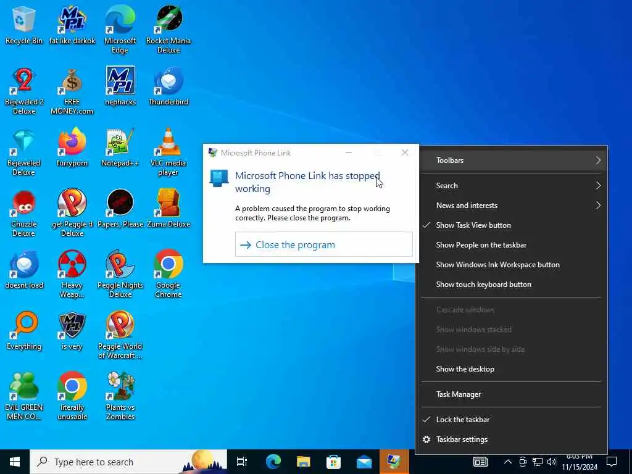This screenshot has height=474, width=632.
Task: Open File Explorer from the taskbar
Action: coord(304,462)
